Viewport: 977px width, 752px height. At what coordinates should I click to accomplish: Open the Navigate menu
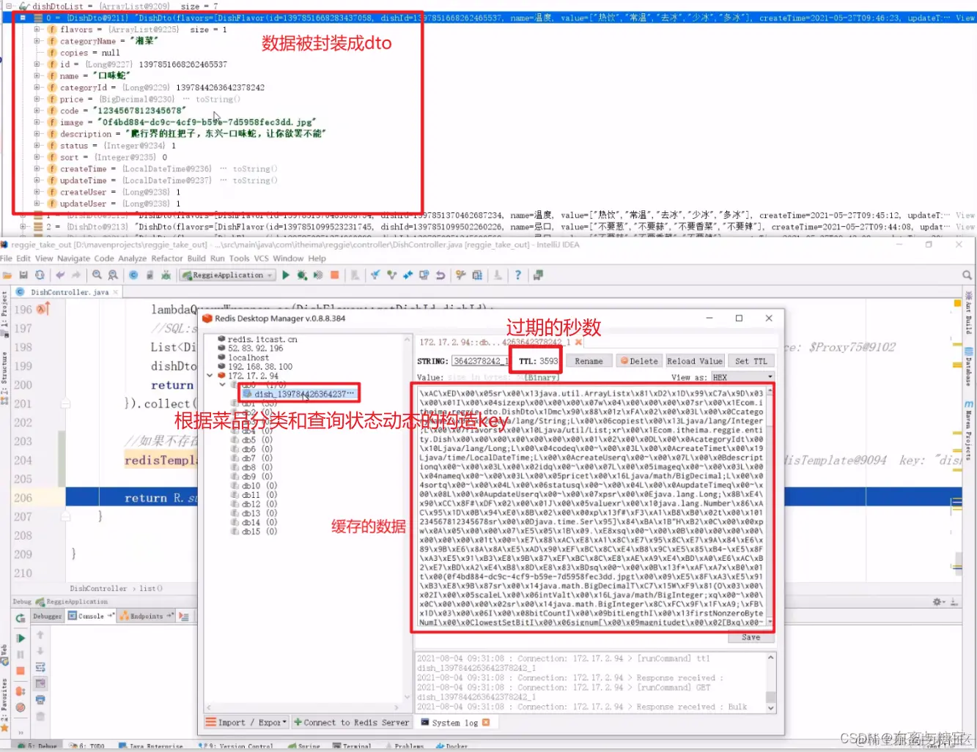[73, 258]
